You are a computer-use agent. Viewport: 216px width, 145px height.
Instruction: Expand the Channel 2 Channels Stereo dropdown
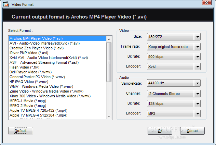point(174,94)
